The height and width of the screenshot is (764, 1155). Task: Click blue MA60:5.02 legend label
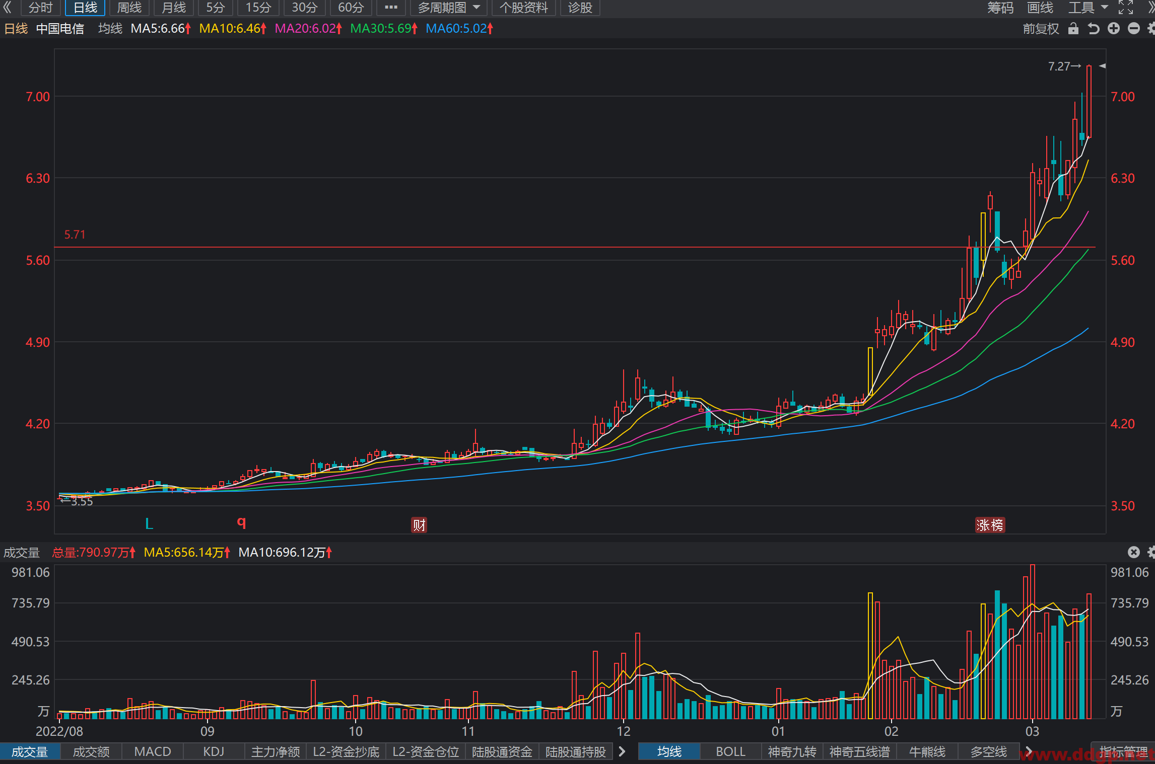pyautogui.click(x=459, y=29)
